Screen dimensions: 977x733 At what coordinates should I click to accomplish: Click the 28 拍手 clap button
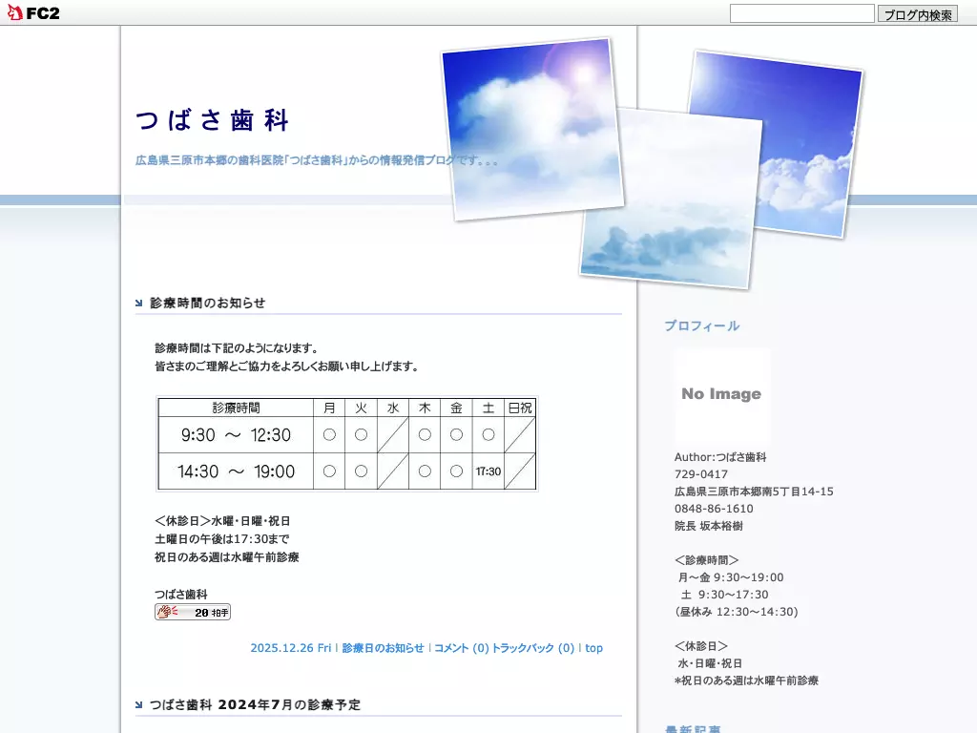(193, 612)
